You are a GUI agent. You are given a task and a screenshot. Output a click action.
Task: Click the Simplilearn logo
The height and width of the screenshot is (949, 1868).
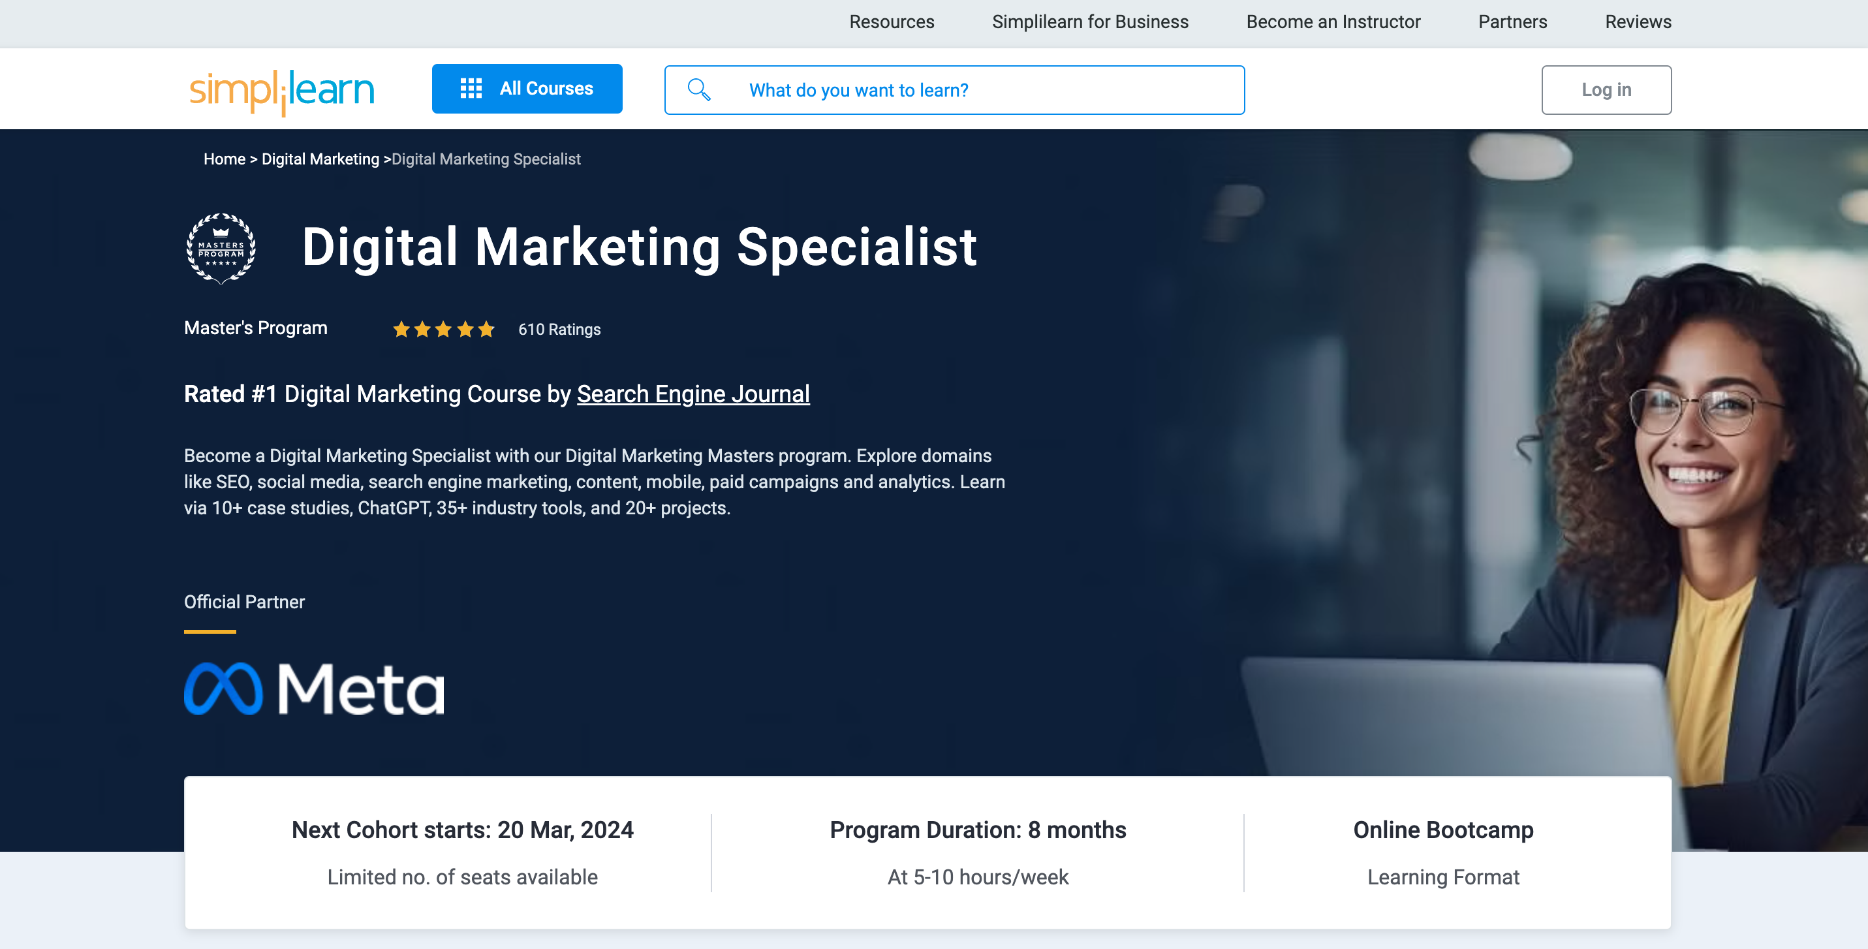281,91
